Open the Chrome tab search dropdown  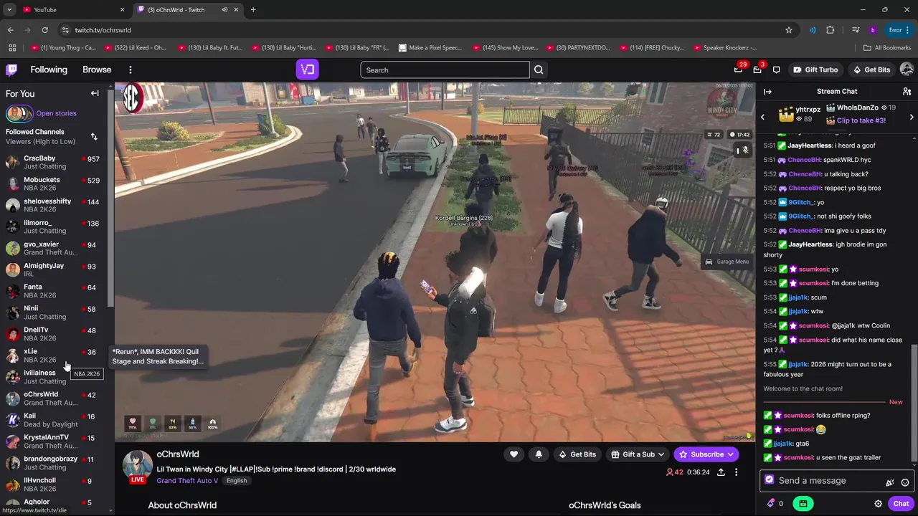(x=9, y=9)
